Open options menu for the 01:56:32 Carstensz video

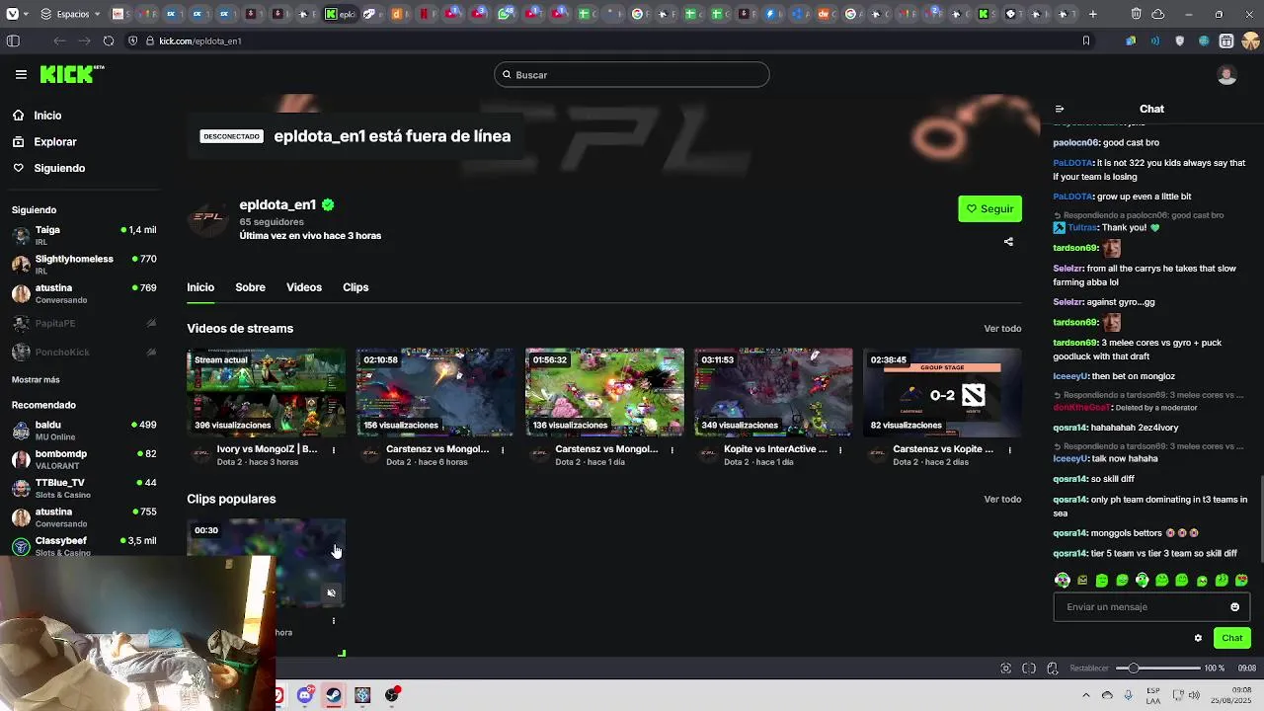671,450
